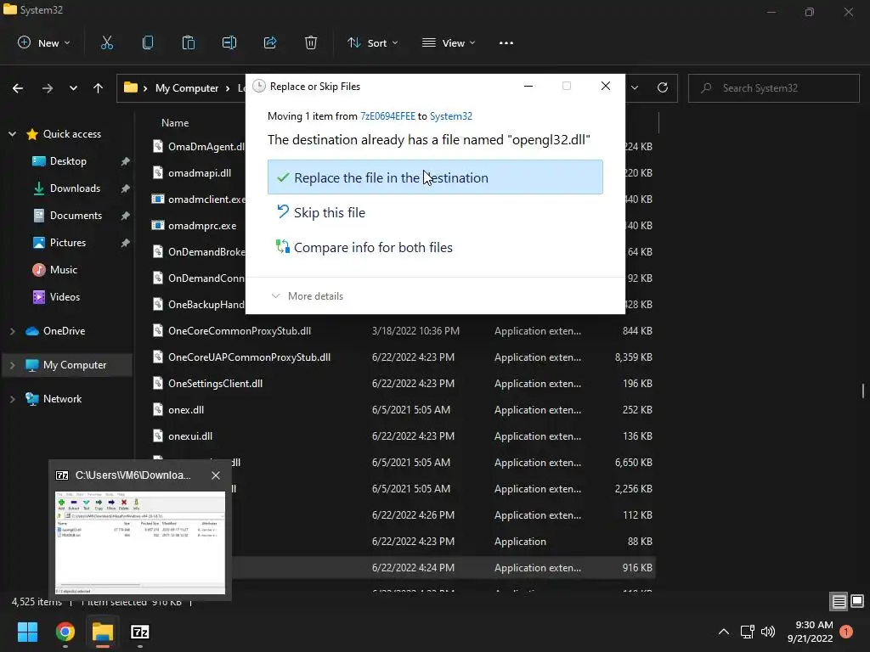Refresh the System32 folder view

click(x=663, y=87)
